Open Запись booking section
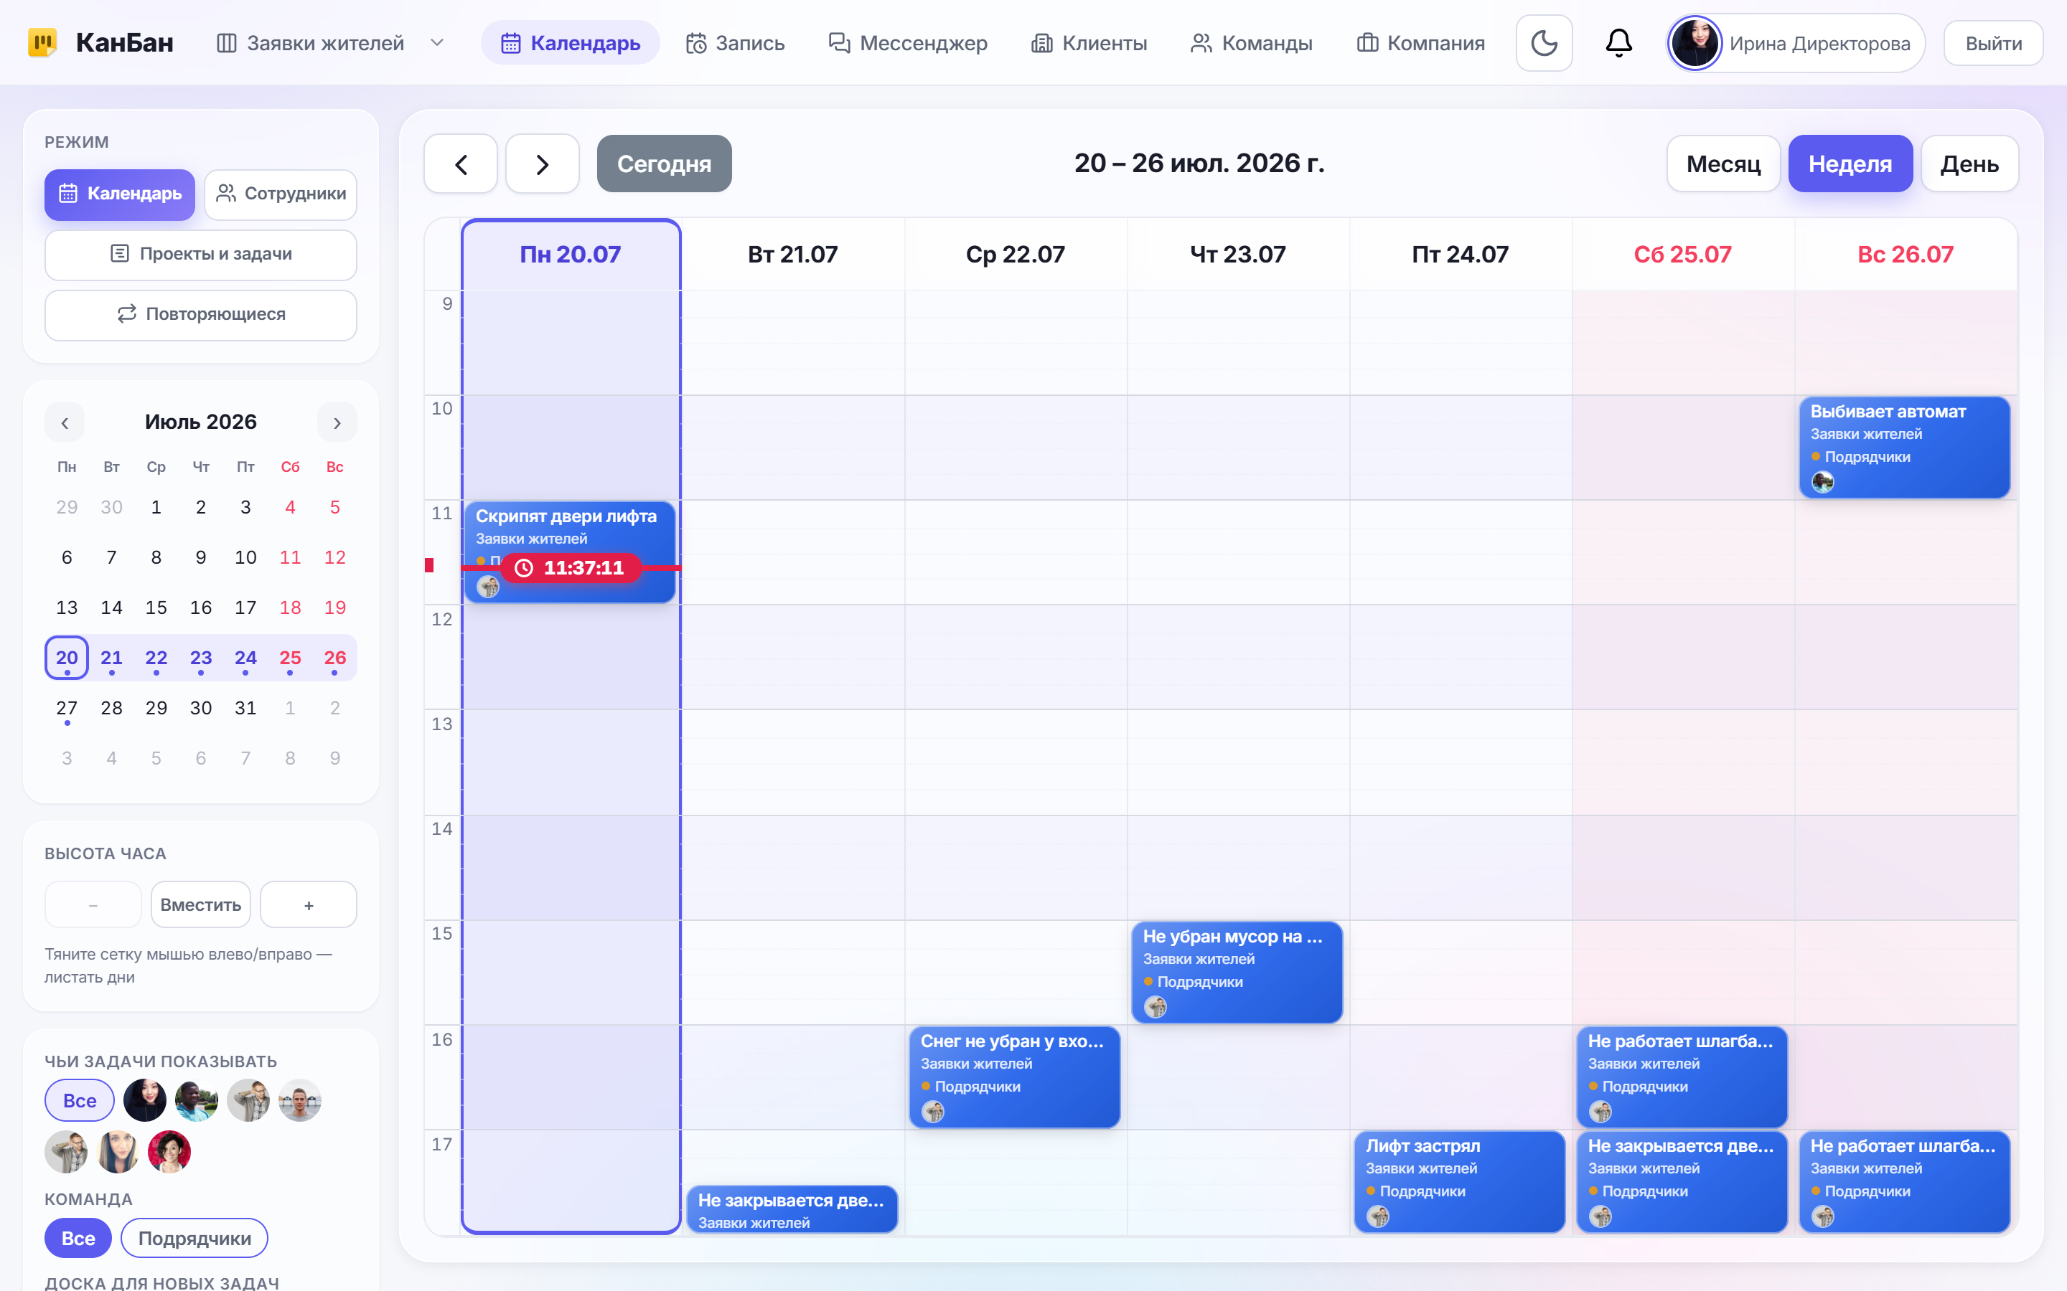Screen dimensions: 2067x1291 [x=736, y=43]
